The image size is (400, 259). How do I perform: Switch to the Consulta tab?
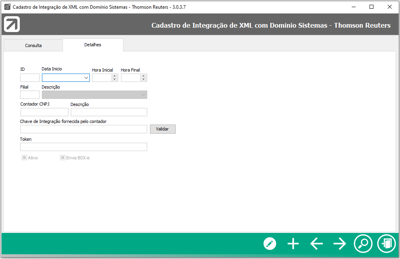(x=33, y=45)
